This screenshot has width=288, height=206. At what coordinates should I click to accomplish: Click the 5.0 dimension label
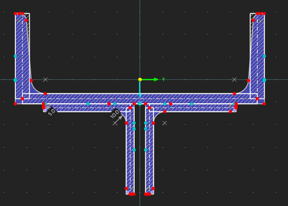[52, 112]
